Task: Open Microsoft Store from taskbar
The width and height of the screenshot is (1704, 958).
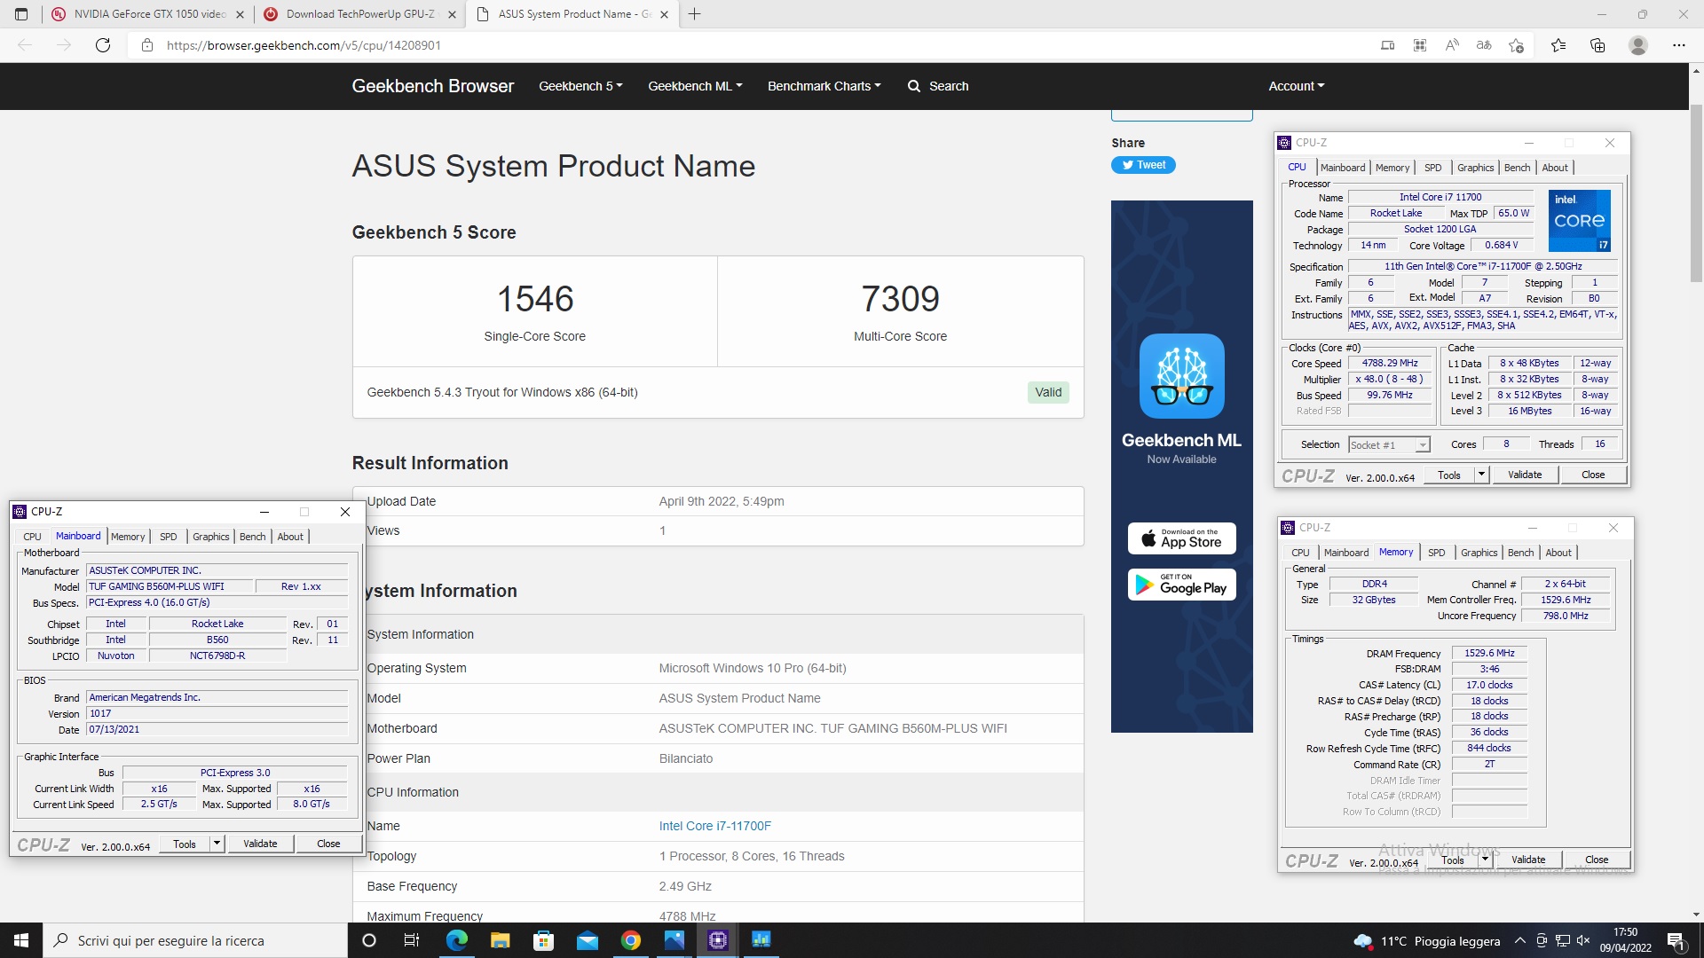Action: [543, 940]
